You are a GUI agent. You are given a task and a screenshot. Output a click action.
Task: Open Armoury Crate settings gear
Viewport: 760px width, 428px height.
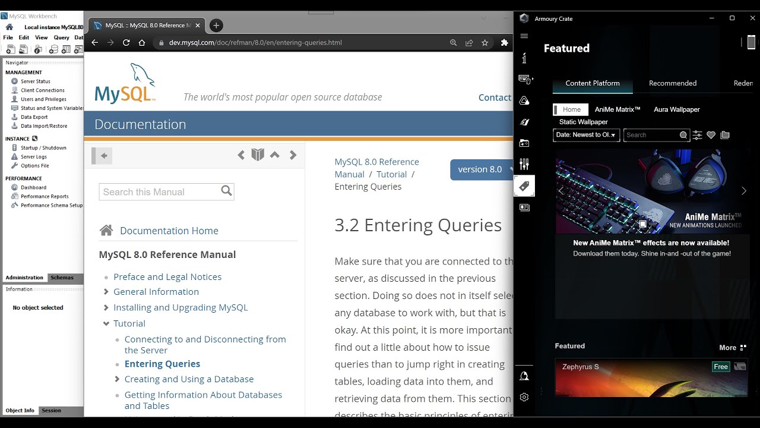tap(524, 397)
